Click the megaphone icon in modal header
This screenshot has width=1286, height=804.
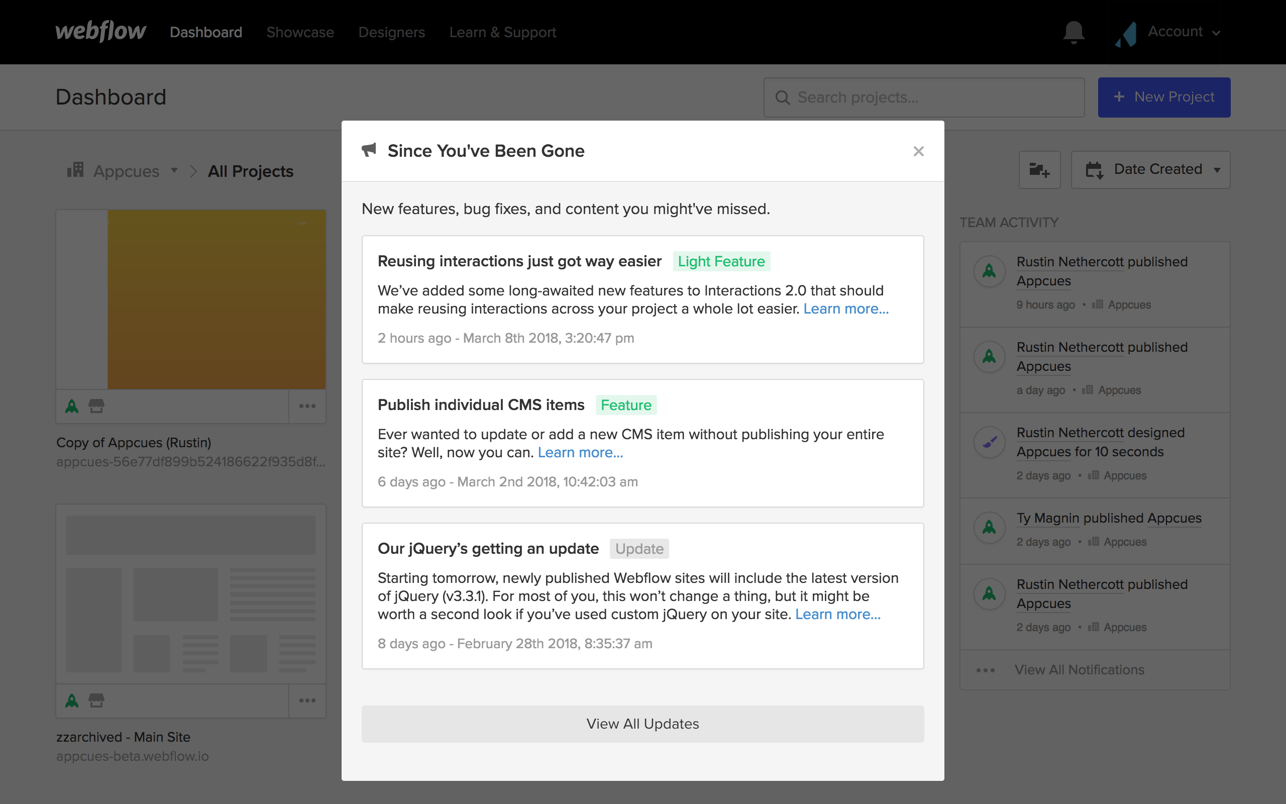[x=369, y=150]
